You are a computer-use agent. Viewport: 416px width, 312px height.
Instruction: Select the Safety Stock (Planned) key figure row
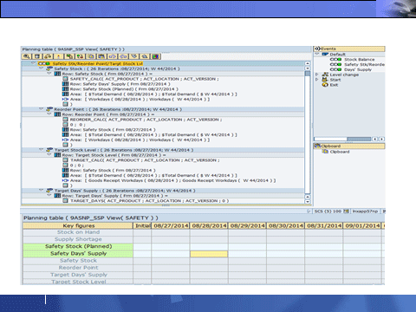(78, 246)
